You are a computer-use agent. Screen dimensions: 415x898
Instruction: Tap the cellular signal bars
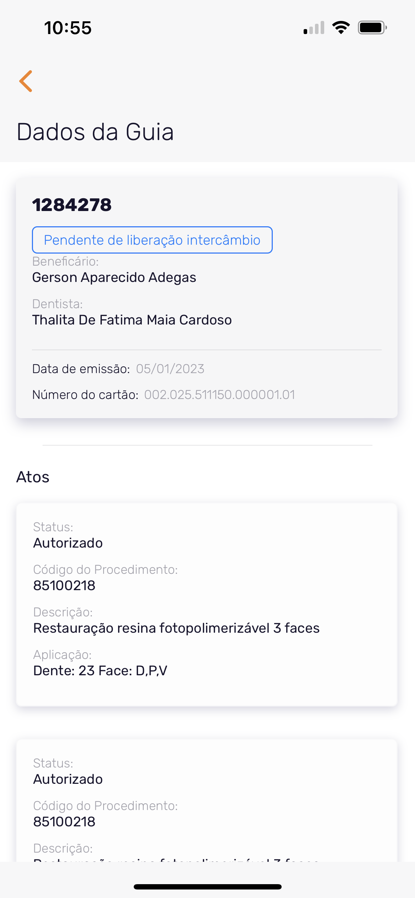314,28
